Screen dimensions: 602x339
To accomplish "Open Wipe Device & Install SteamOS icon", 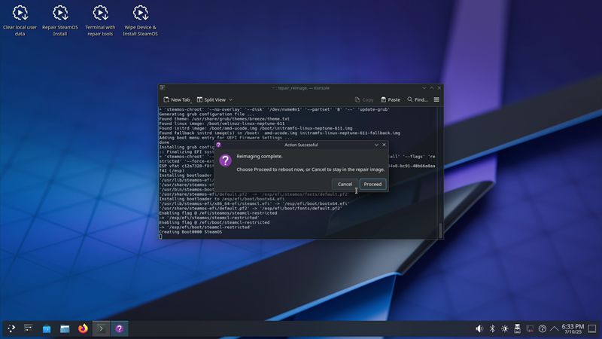I will [x=140, y=20].
